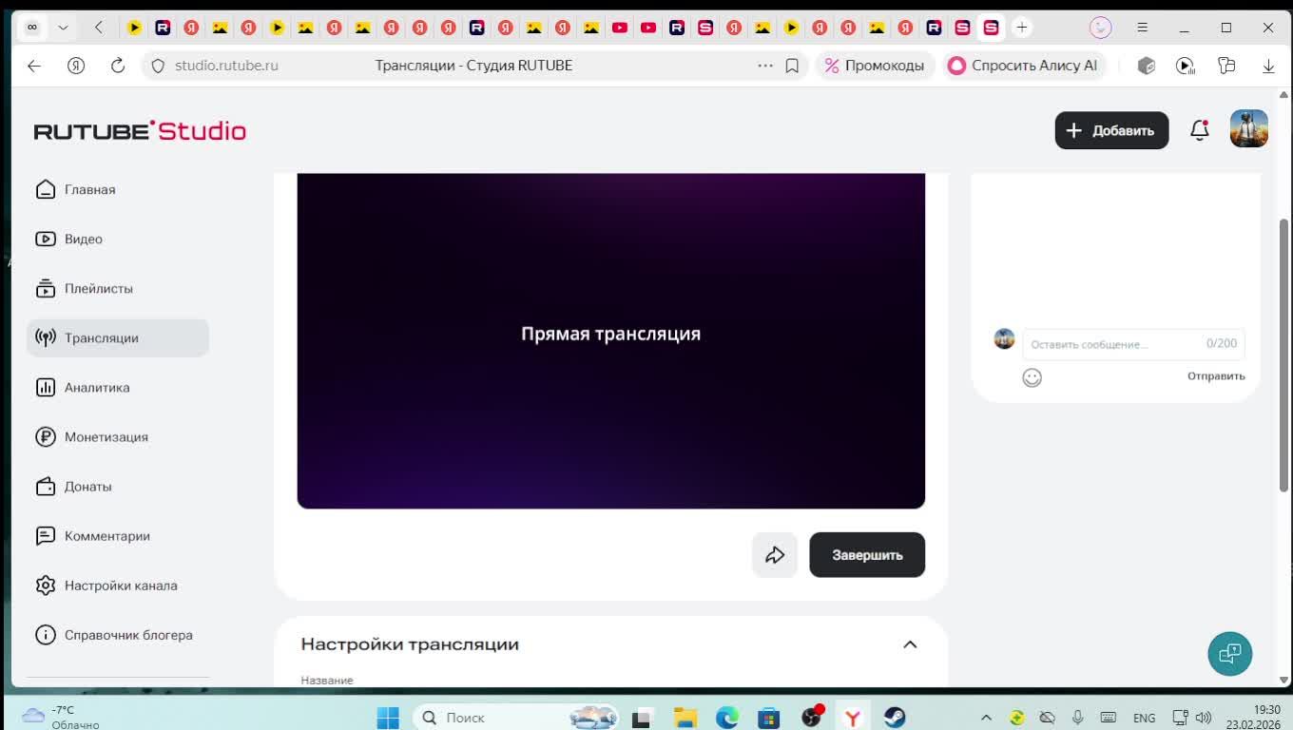
Task: Open File Explorer from the taskbar
Action: click(x=685, y=718)
